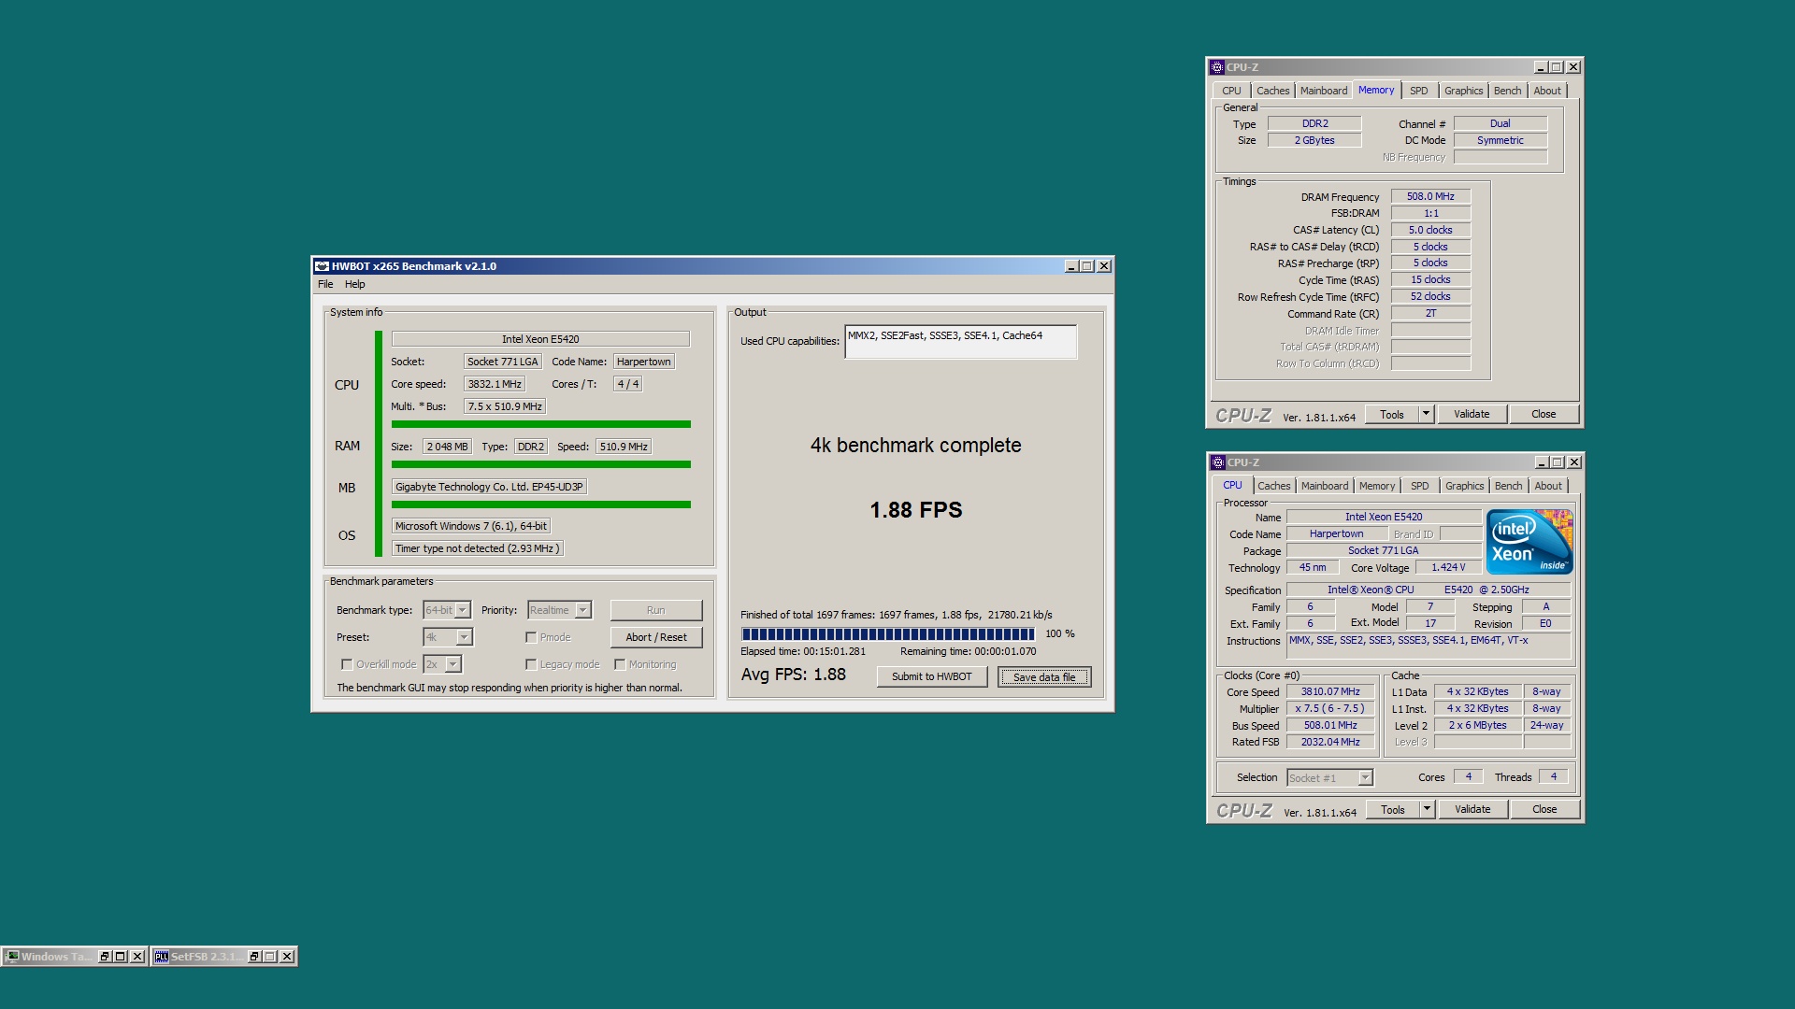Expand the Tools arrow in Memory CPU-Z window
Screen dimensions: 1795x1009
coord(1426,414)
